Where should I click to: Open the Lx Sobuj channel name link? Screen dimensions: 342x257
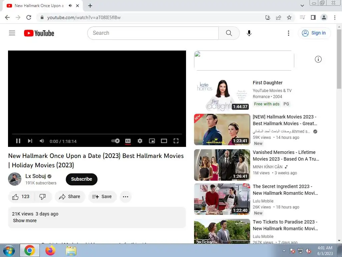tap(35, 176)
